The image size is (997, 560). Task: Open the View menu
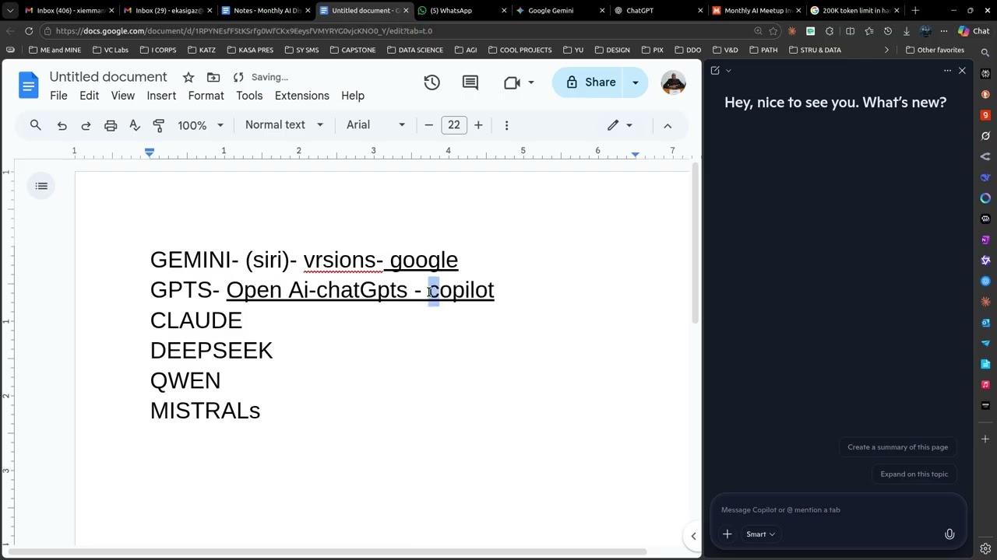122,96
